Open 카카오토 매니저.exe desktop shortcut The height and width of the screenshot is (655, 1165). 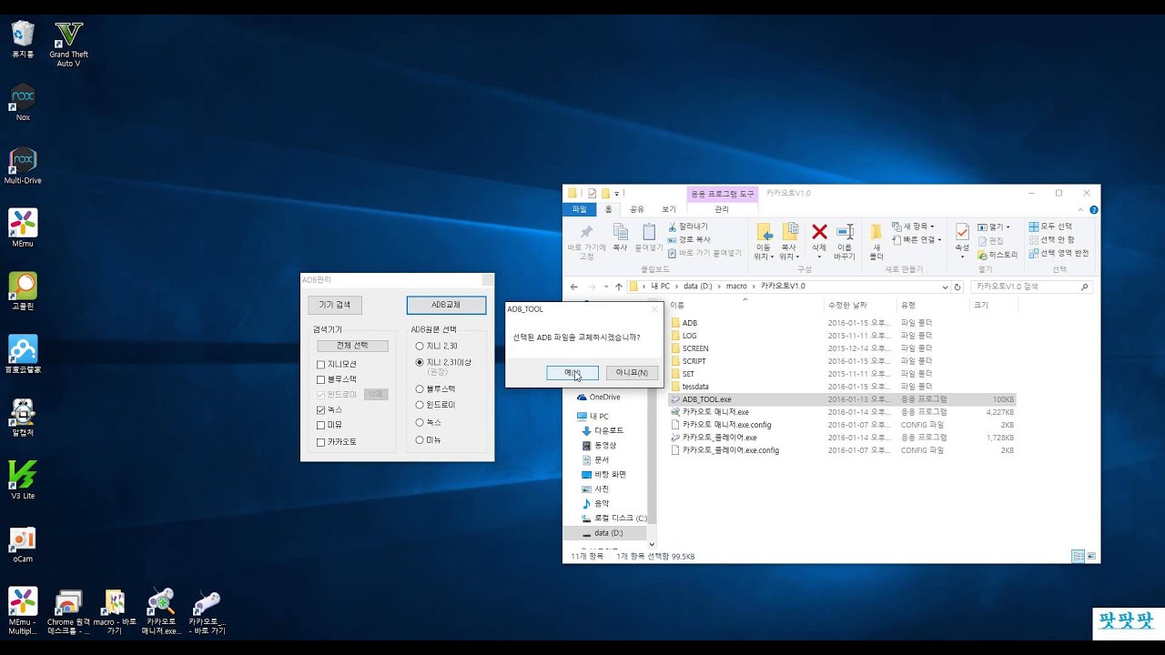tap(161, 611)
